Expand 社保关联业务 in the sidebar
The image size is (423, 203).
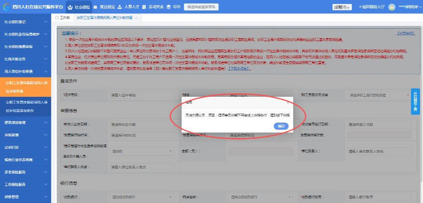click(x=25, y=59)
